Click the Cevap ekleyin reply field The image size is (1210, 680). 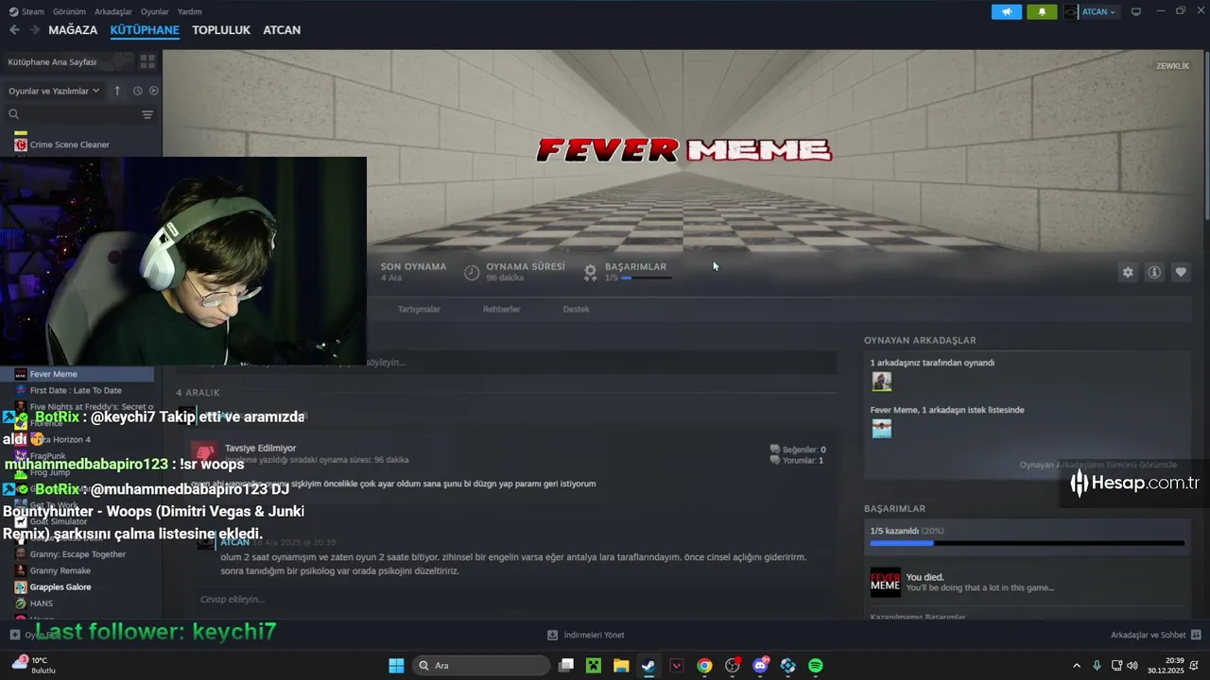[513, 599]
